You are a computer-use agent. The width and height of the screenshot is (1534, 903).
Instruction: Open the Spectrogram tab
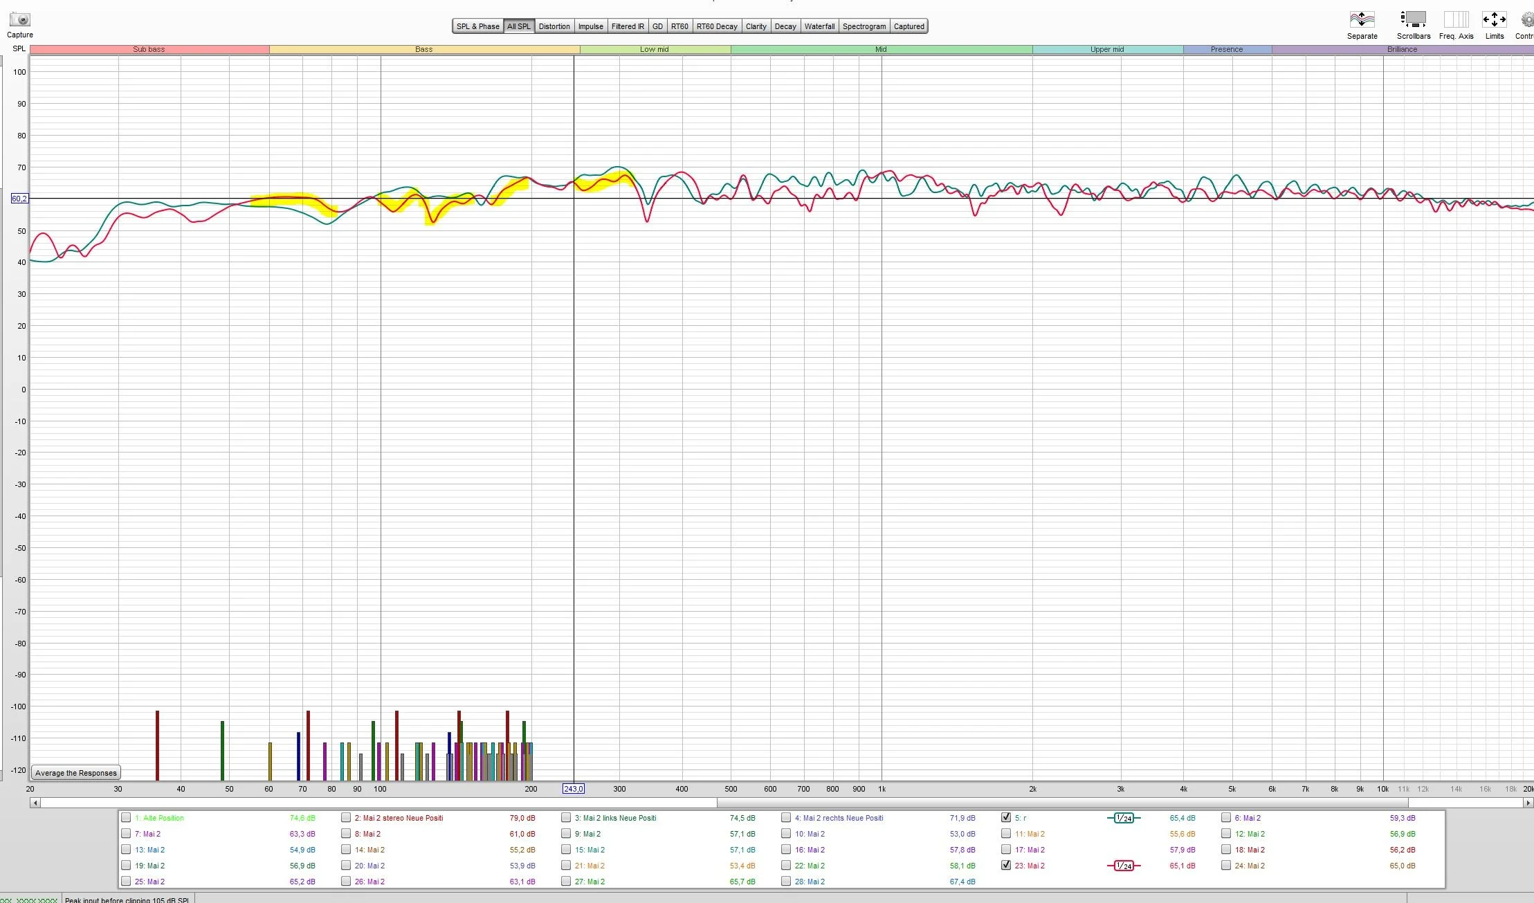click(x=864, y=26)
